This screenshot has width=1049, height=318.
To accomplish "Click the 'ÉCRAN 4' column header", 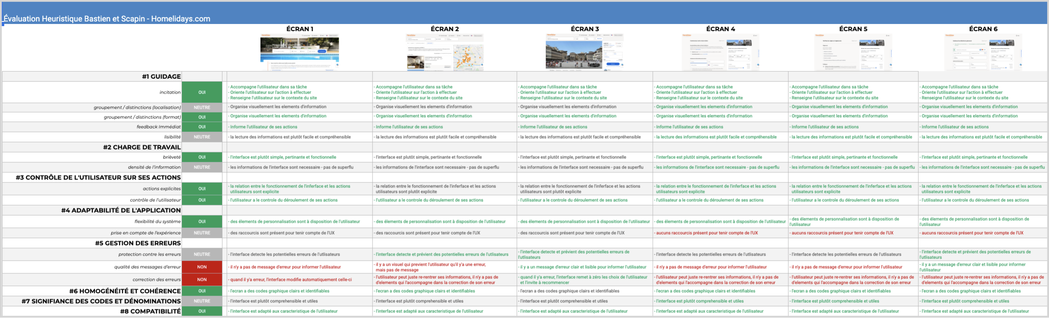I will 721,29.
